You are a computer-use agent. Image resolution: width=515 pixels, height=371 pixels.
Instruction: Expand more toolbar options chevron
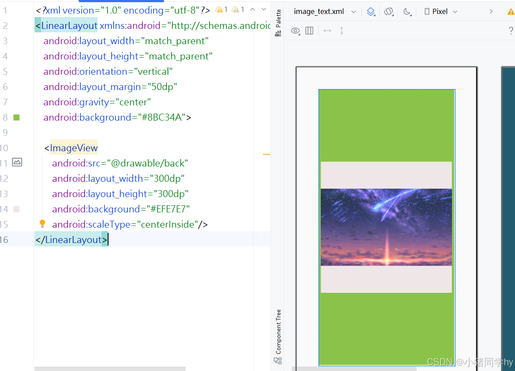pyautogui.click(x=491, y=11)
